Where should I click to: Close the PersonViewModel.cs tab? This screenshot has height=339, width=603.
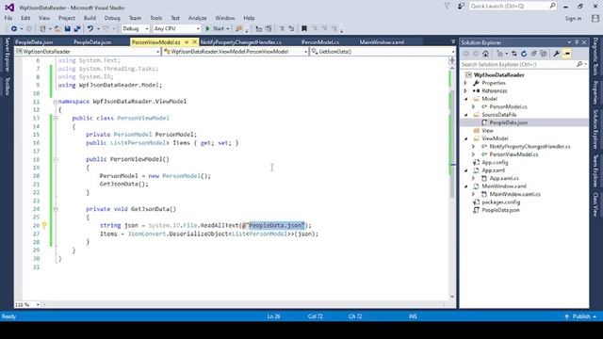pyautogui.click(x=195, y=42)
